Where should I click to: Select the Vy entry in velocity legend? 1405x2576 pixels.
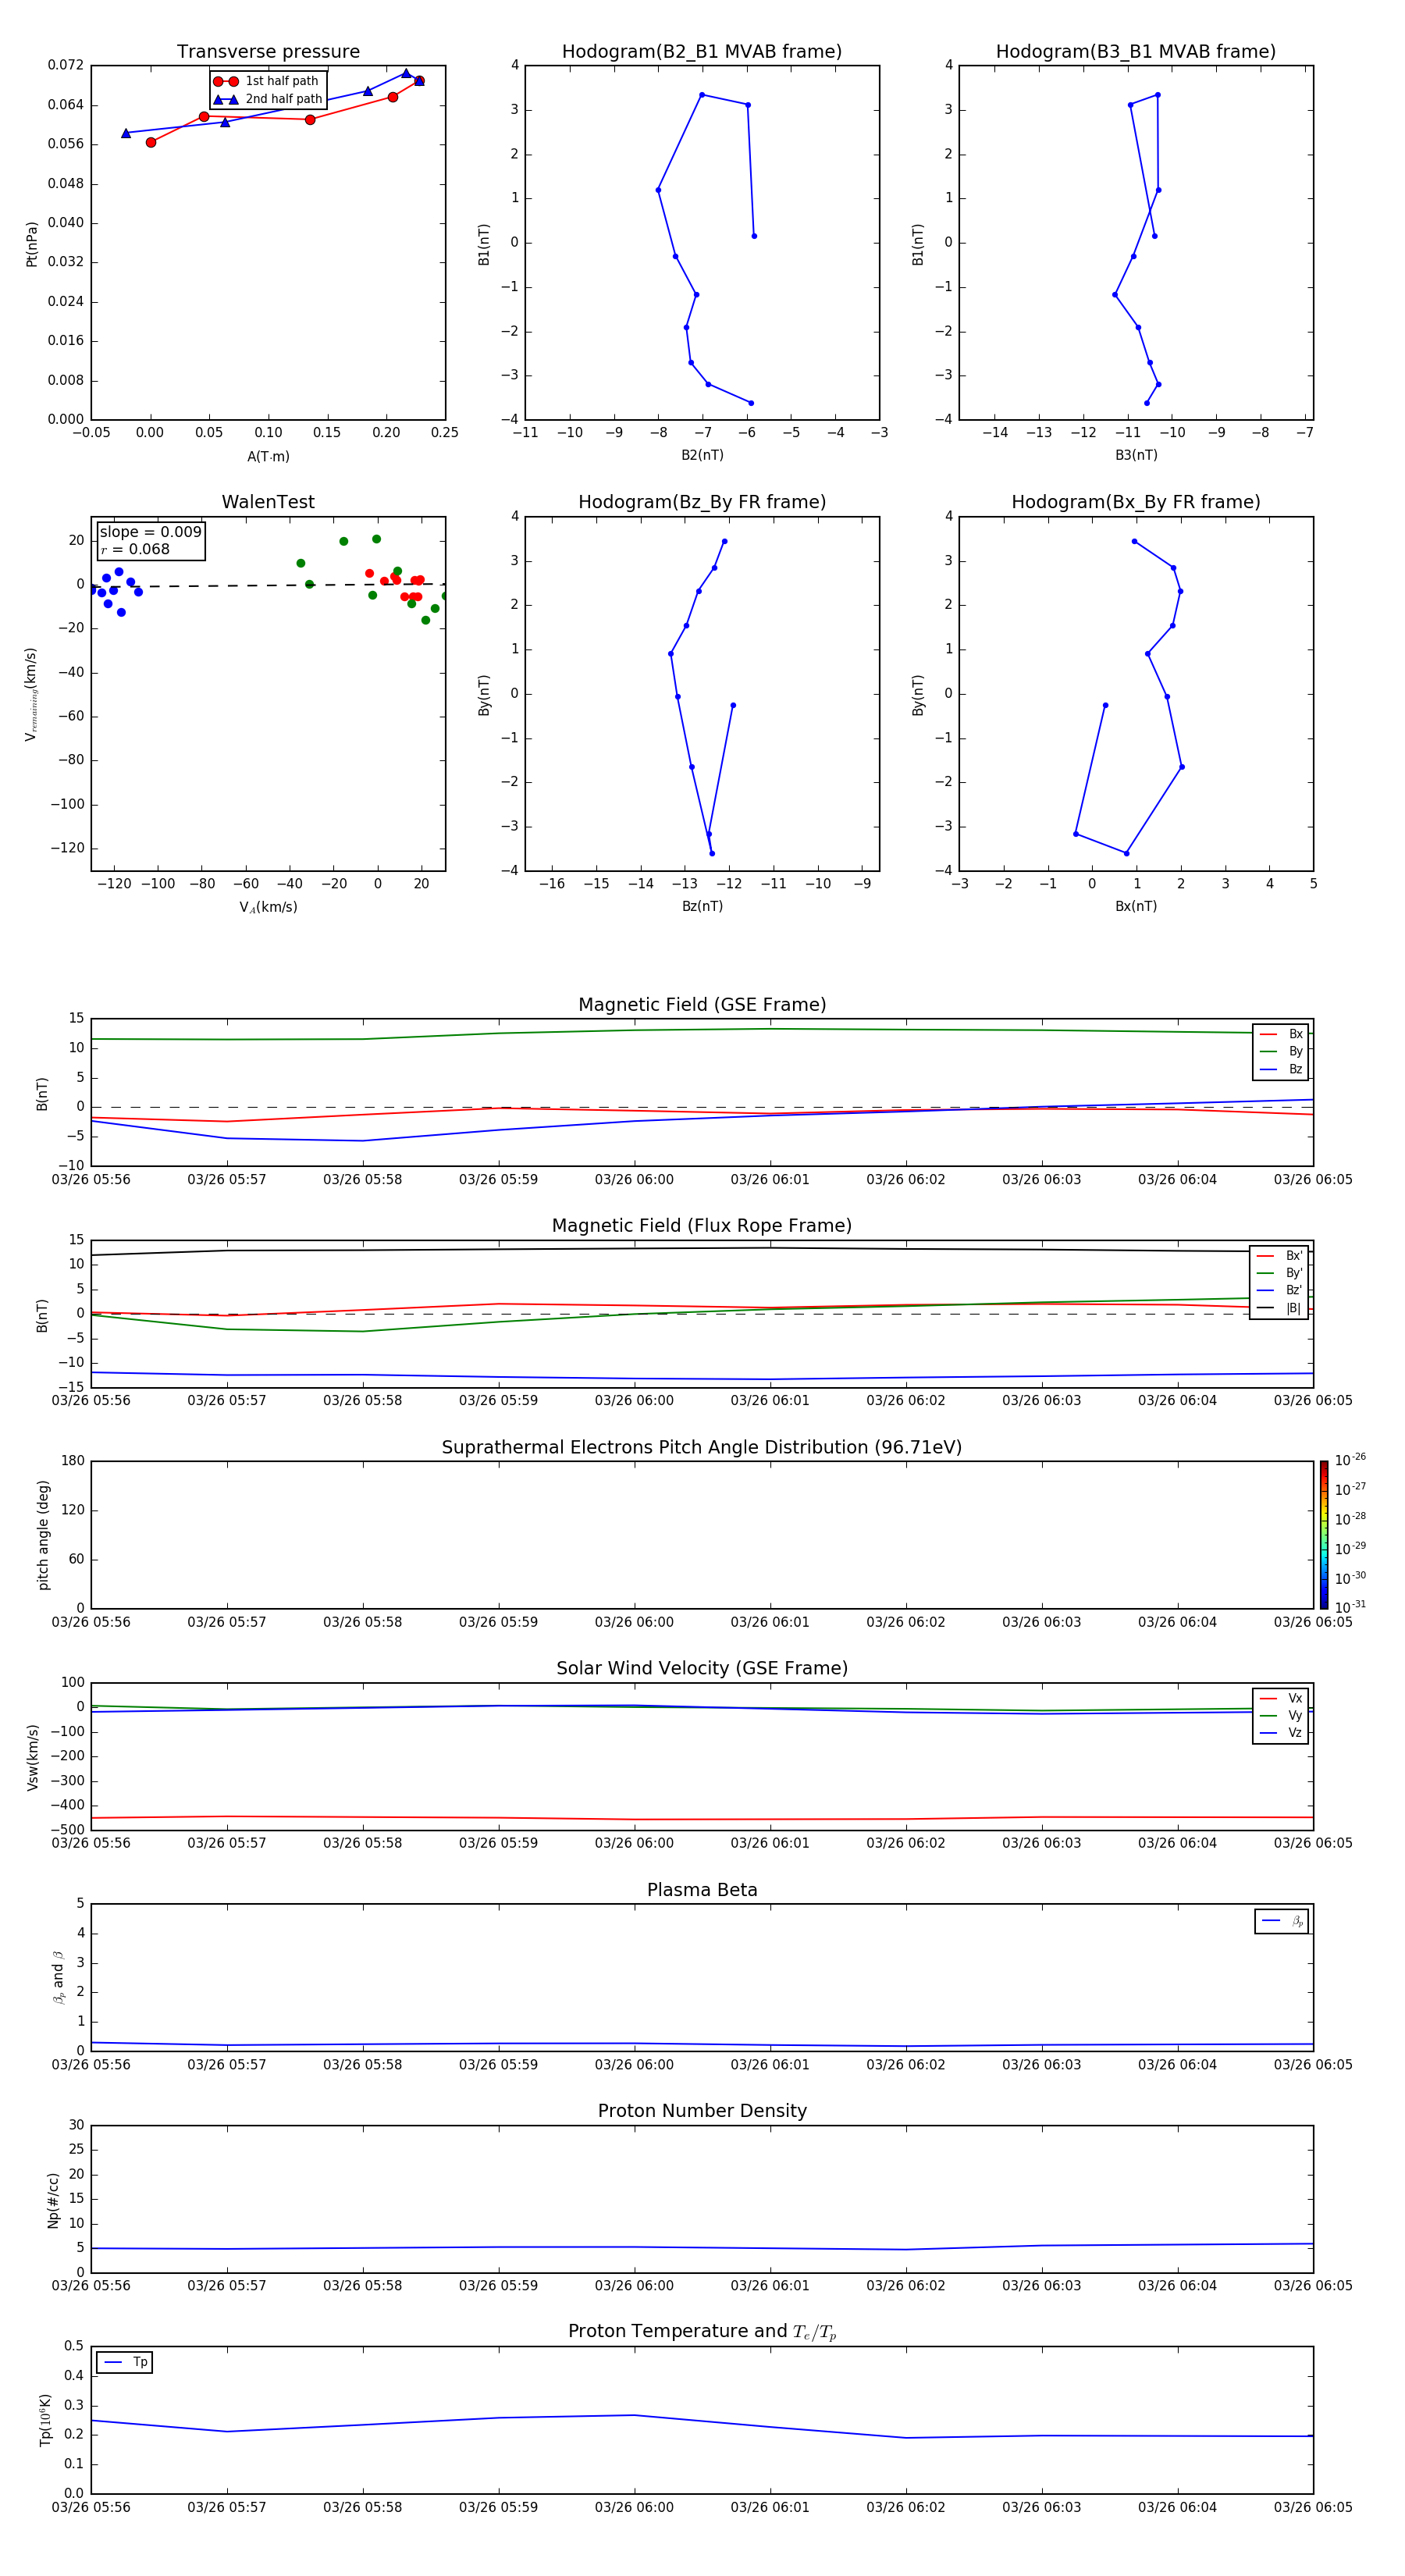[x=1281, y=1716]
